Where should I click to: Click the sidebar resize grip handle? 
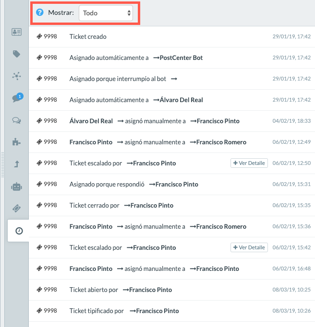point(2,165)
